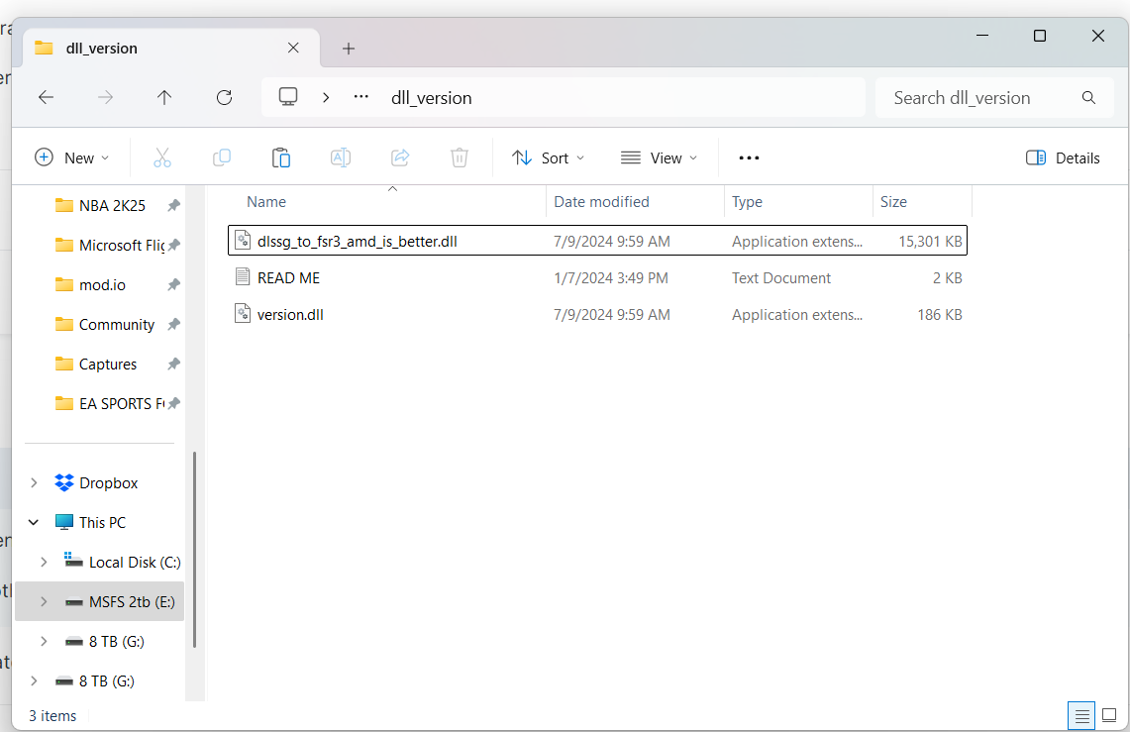This screenshot has width=1130, height=732.
Task: Click the version.dll file icon
Action: (243, 313)
